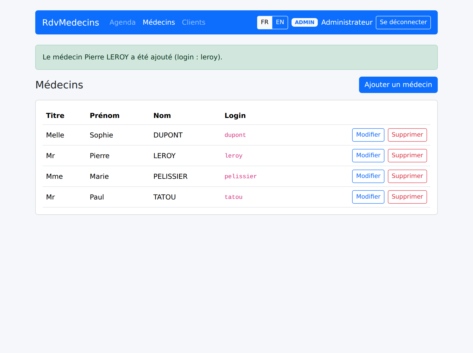Viewport: 473px width, 353px height.
Task: Click the Titre column header
Action: [55, 116]
